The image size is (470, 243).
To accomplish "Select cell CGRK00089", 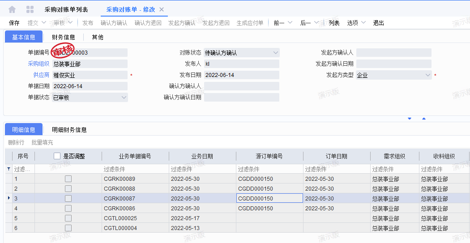I will pos(135,179).
